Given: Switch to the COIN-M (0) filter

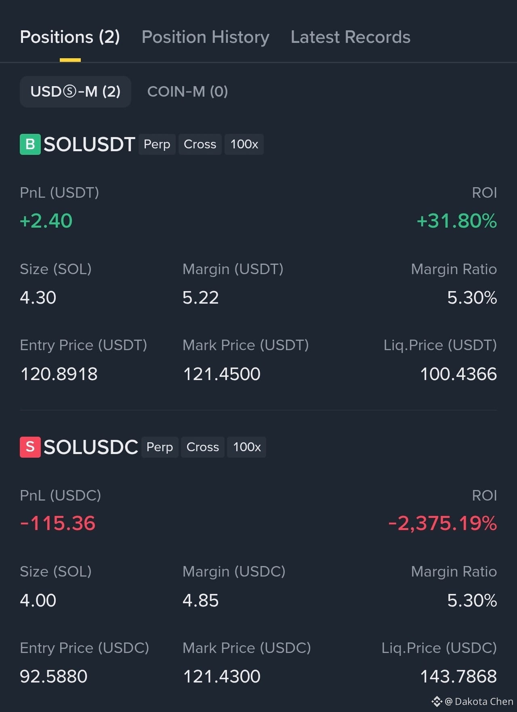Looking at the screenshot, I should tap(188, 92).
